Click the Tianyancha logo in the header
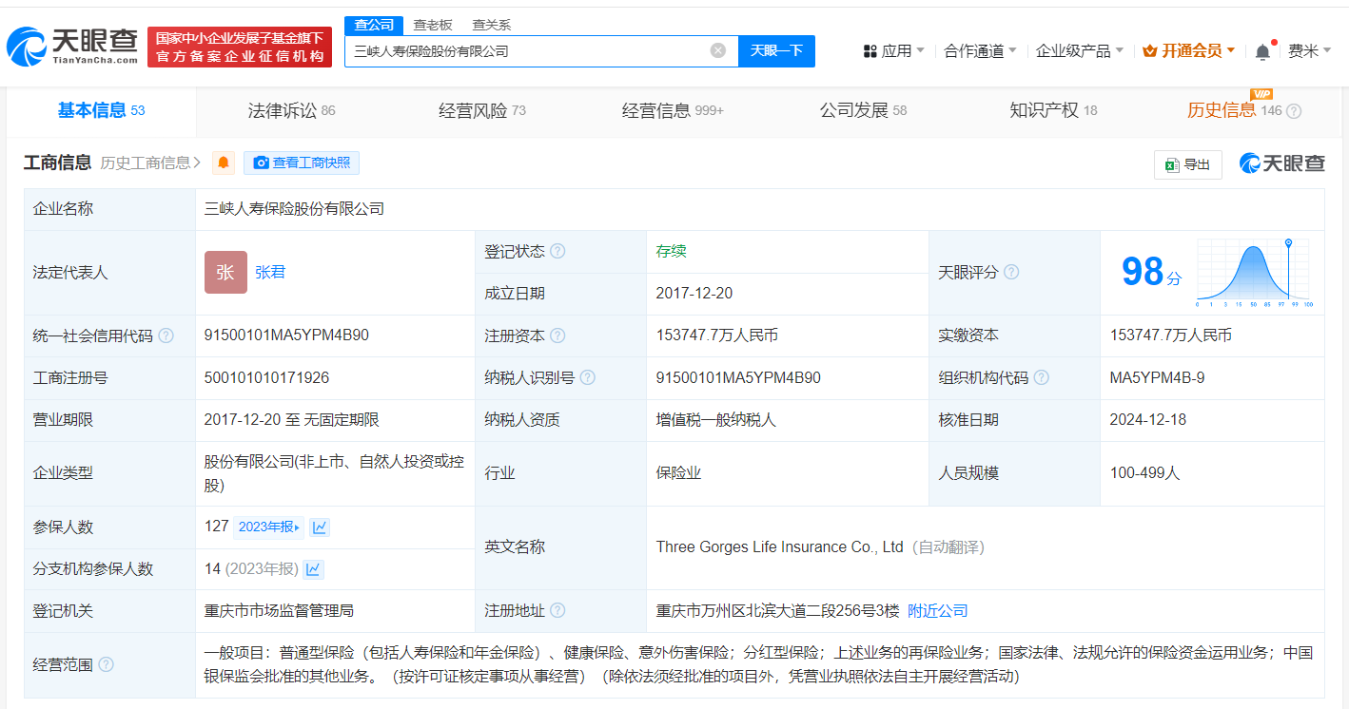This screenshot has width=1349, height=709. (73, 46)
